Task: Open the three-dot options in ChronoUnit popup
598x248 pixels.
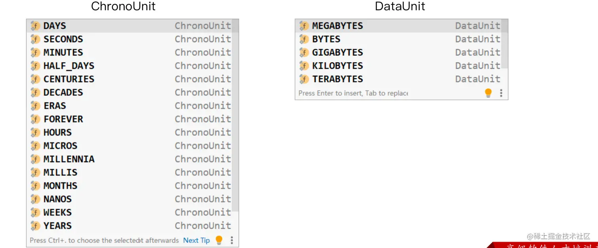Action: pos(232,240)
